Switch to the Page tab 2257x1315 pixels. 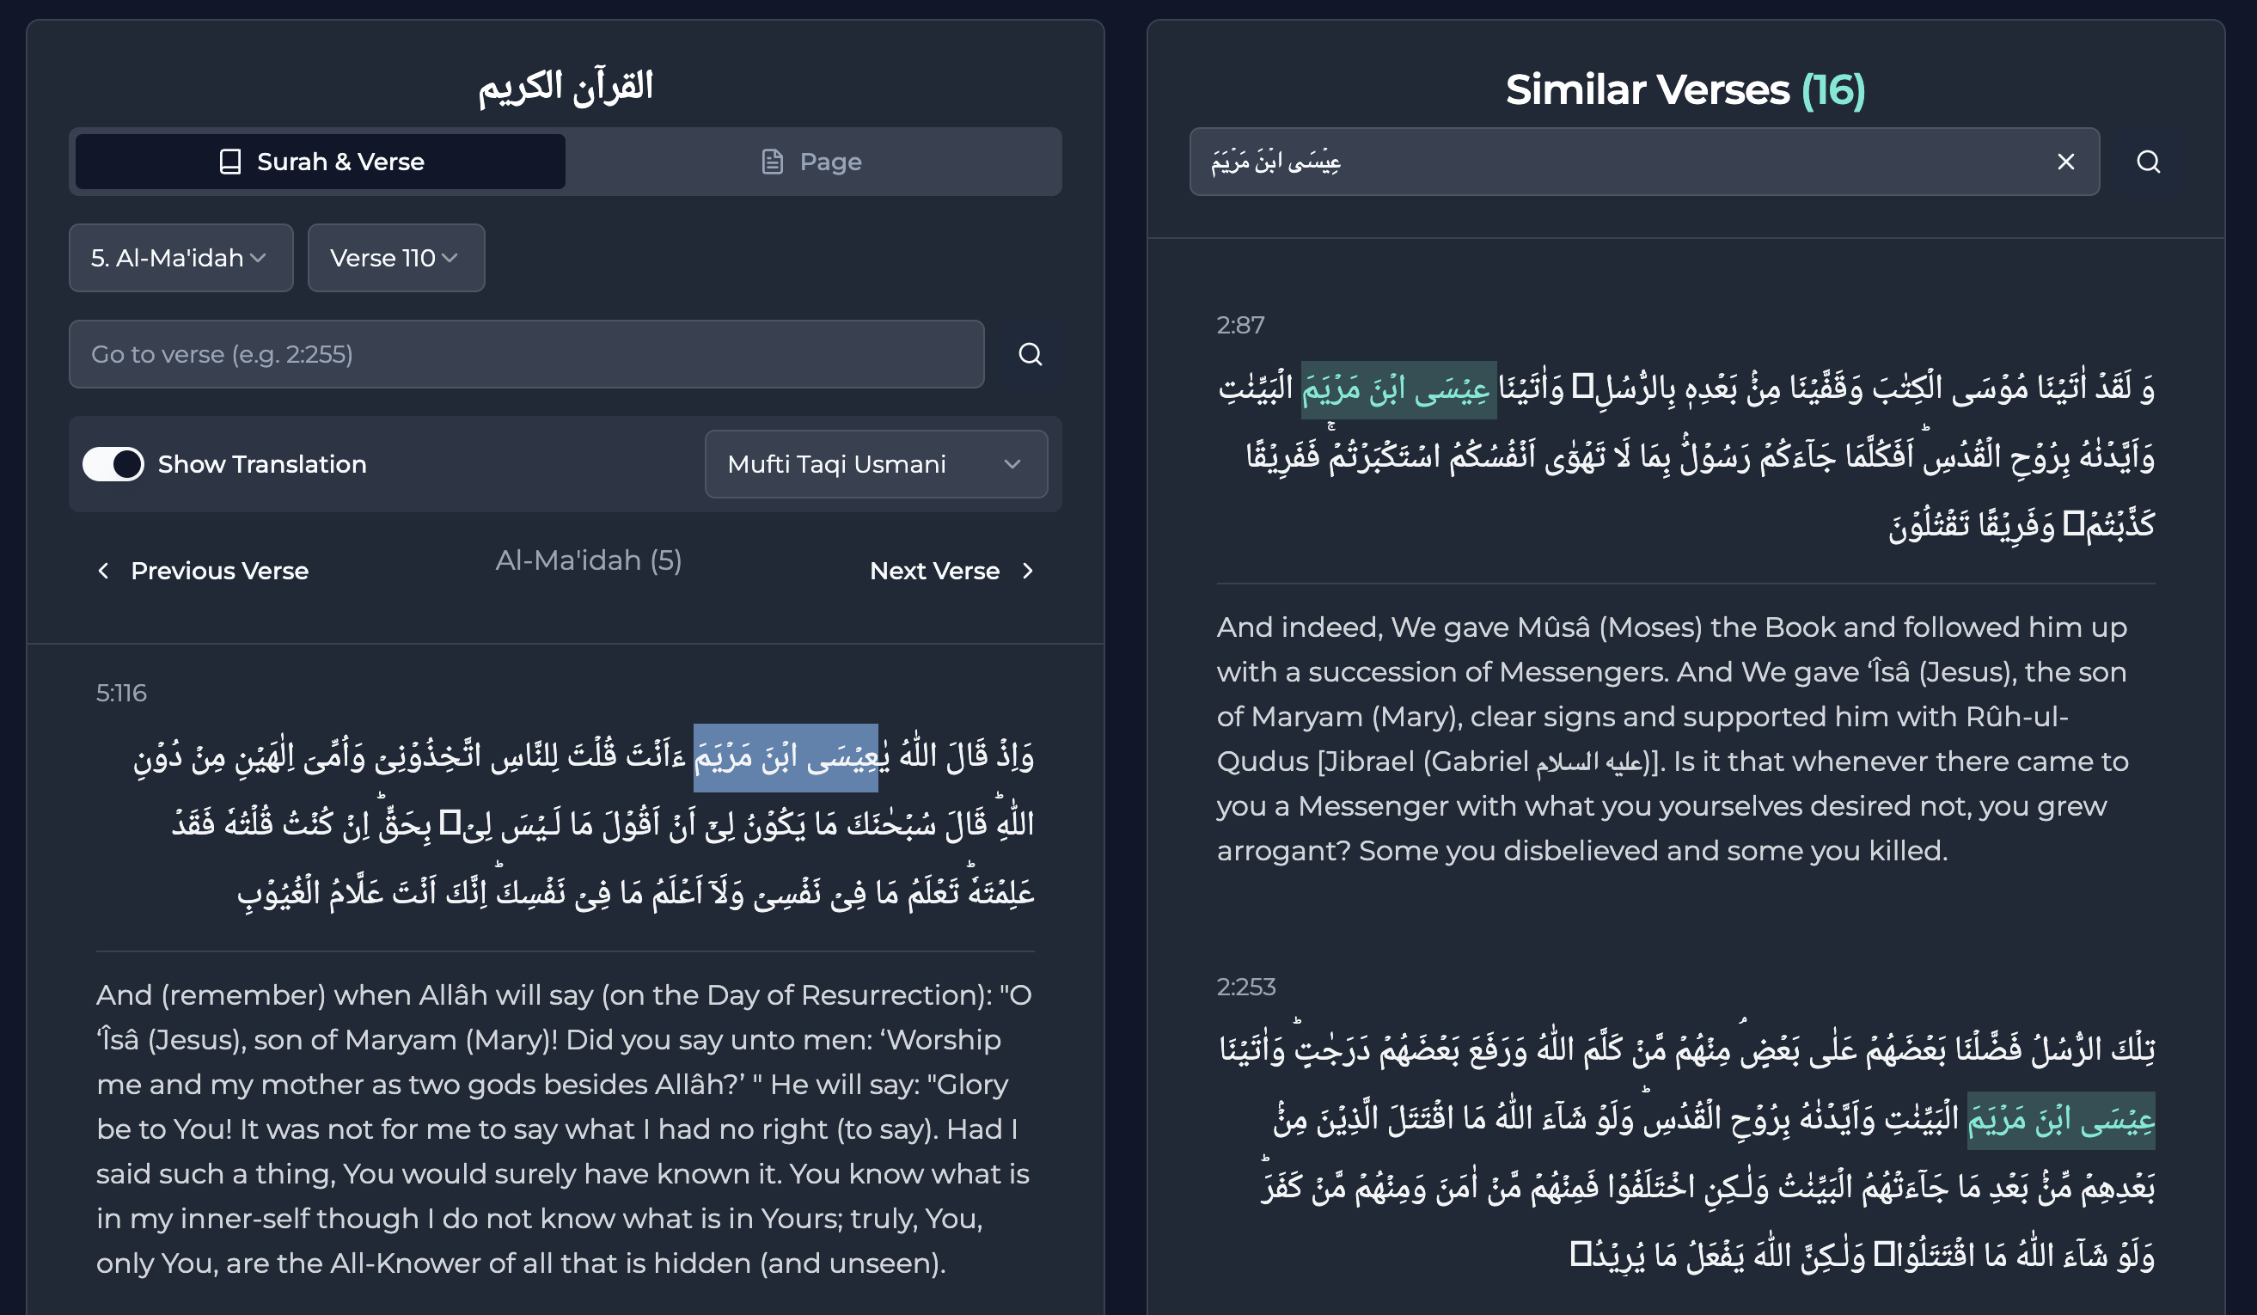tap(810, 162)
